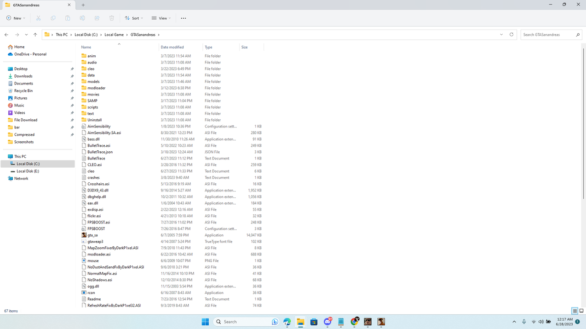Screen dimensions: 586x329
Task: Click the Copy icon in toolbar
Action: tap(53, 18)
